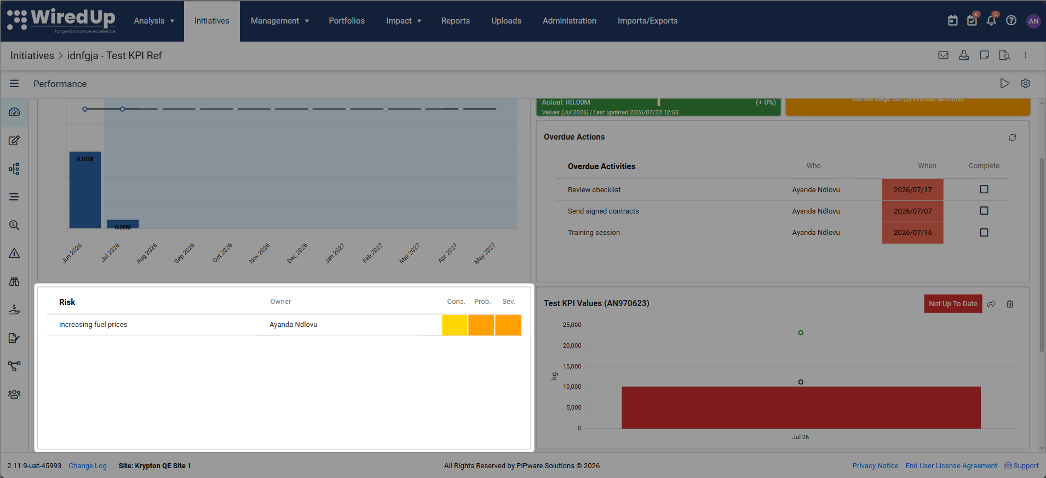Open the Privacy Notice link
This screenshot has width=1046, height=478.
click(x=875, y=466)
